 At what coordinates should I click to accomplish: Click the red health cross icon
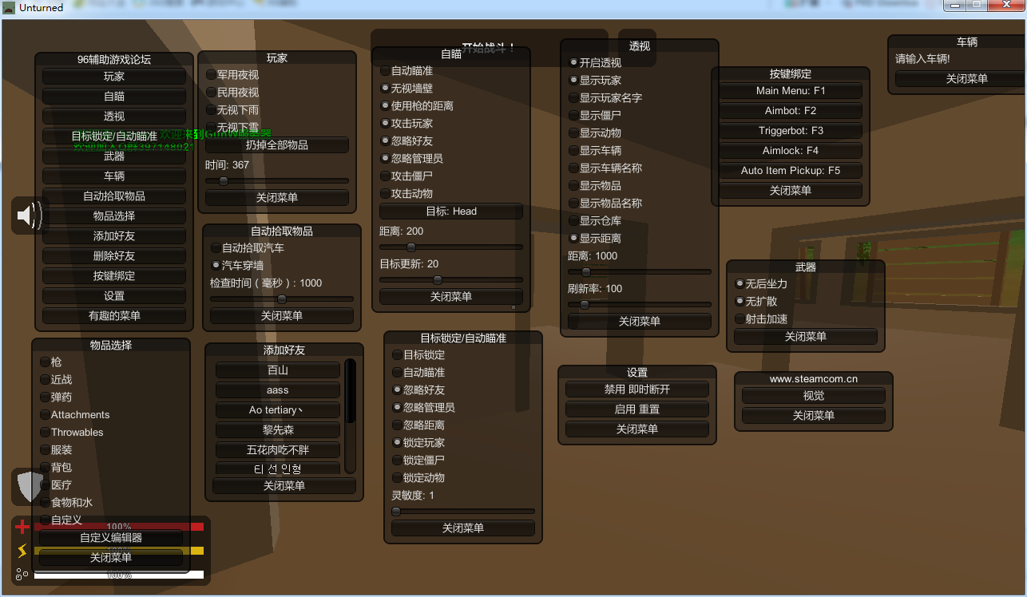(22, 527)
